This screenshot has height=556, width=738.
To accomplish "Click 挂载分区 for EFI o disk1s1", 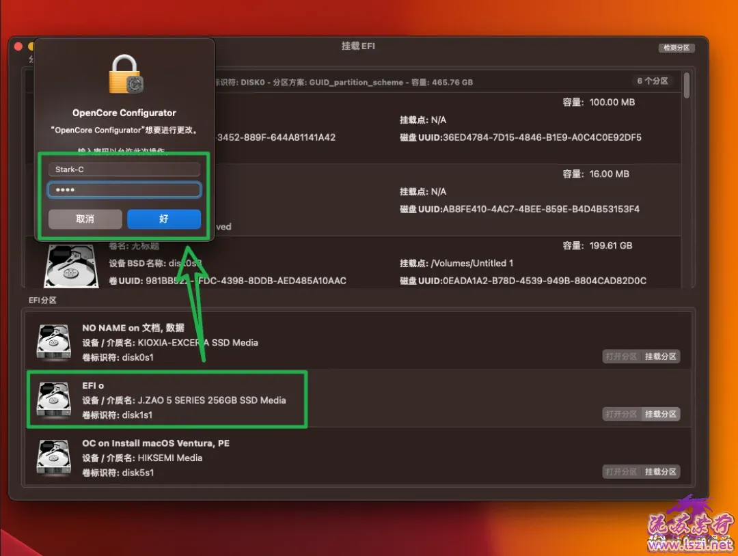I will 660,414.
